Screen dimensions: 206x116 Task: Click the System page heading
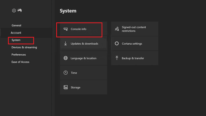[68, 11]
